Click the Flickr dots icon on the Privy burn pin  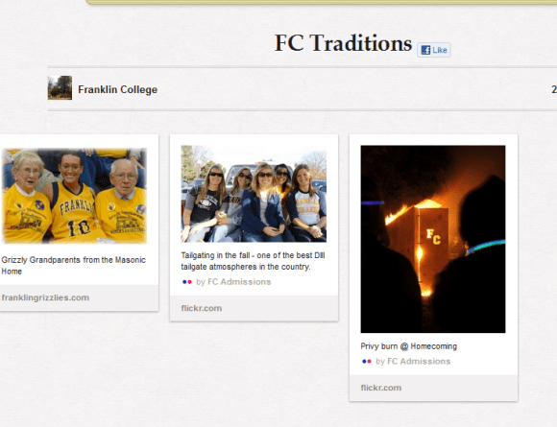tap(367, 362)
